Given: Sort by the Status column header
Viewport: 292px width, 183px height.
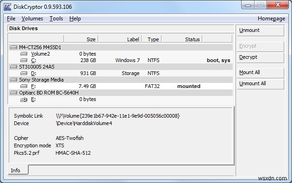Looking at the screenshot, I should 182,39.
